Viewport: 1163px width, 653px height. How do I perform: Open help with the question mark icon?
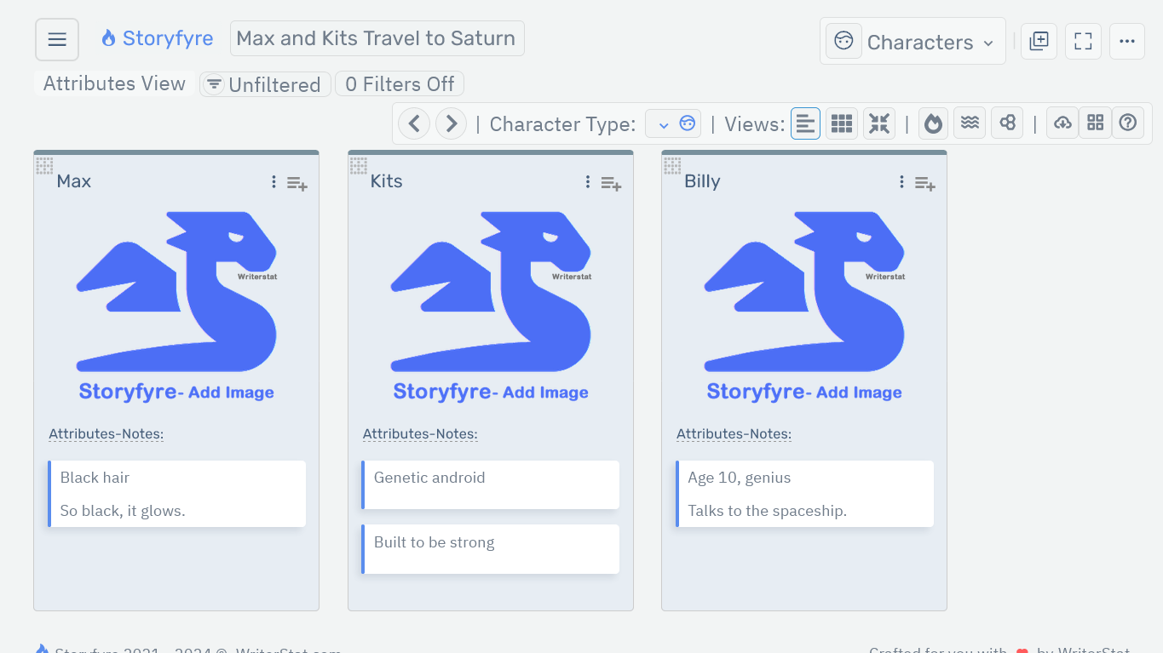pos(1128,123)
